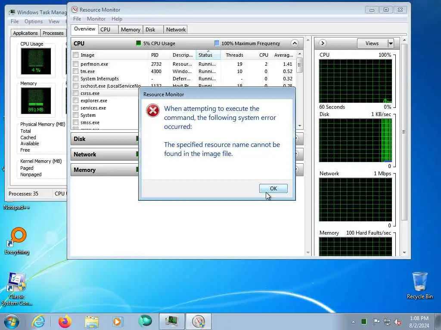
Task: Click OK in the error dialog
Action: pyautogui.click(x=273, y=188)
